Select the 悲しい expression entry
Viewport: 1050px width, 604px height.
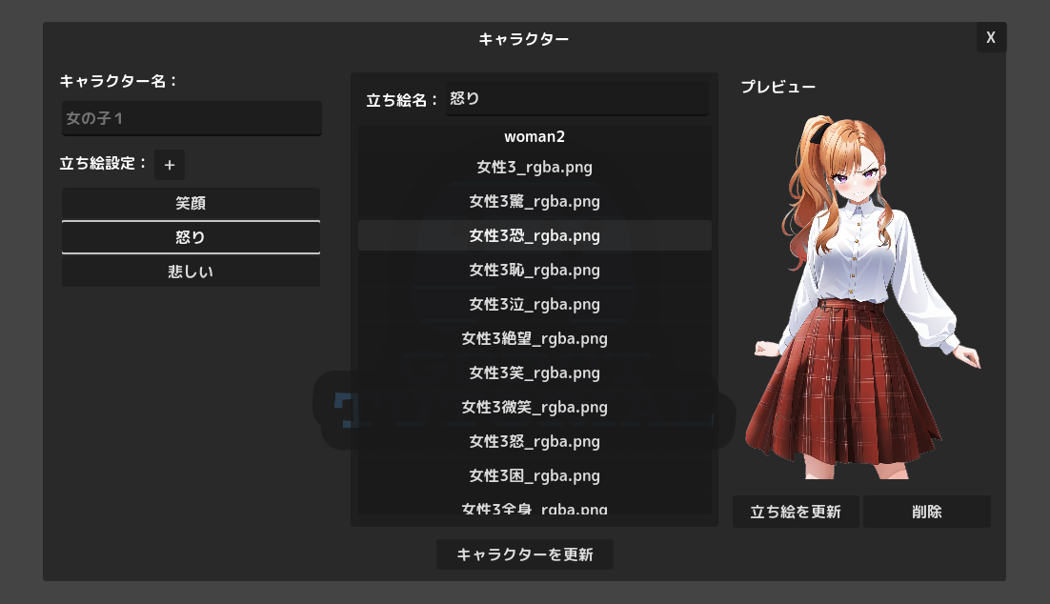(191, 272)
